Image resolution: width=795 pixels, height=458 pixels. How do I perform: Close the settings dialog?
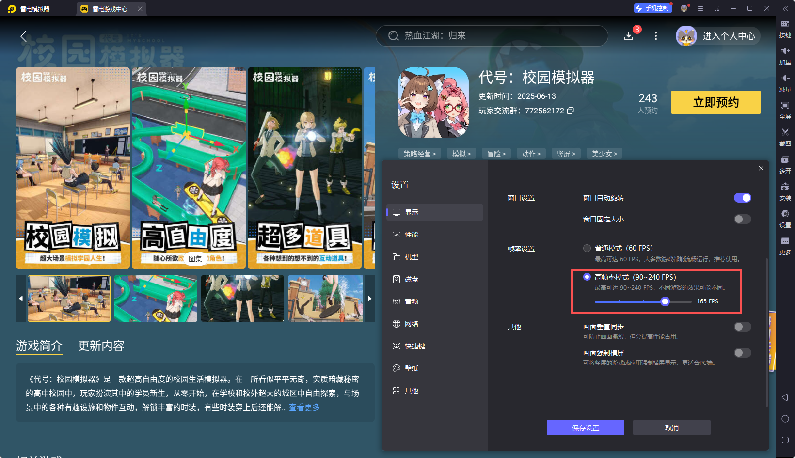click(761, 168)
